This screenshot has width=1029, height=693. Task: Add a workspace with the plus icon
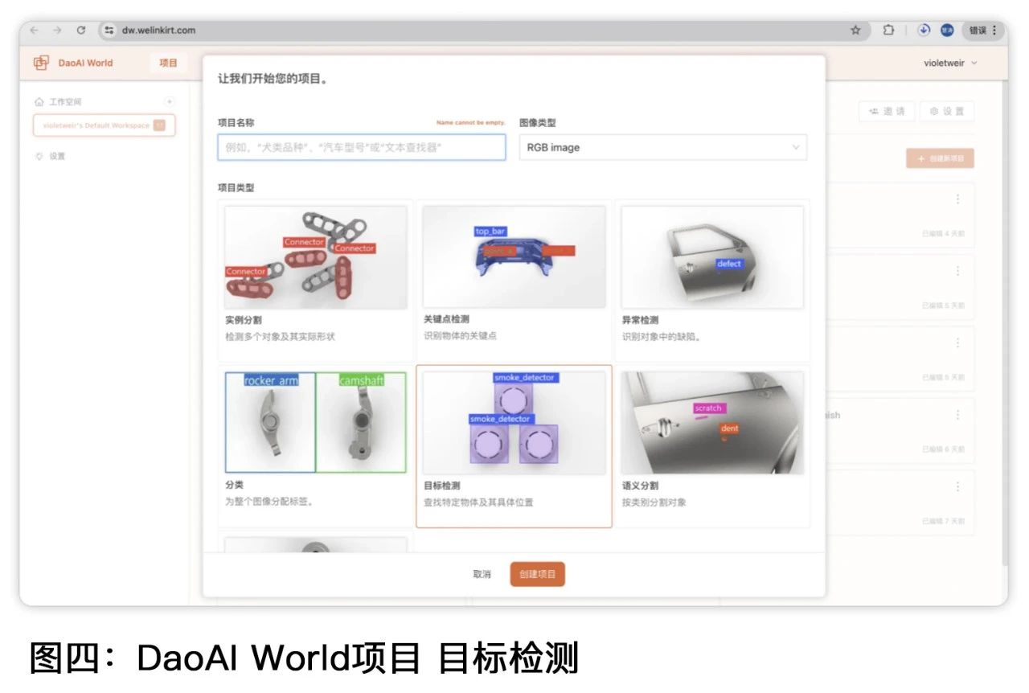click(169, 102)
